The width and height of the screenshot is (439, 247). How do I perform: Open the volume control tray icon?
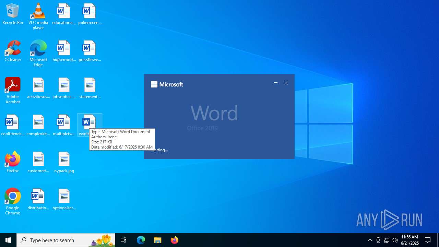395,240
